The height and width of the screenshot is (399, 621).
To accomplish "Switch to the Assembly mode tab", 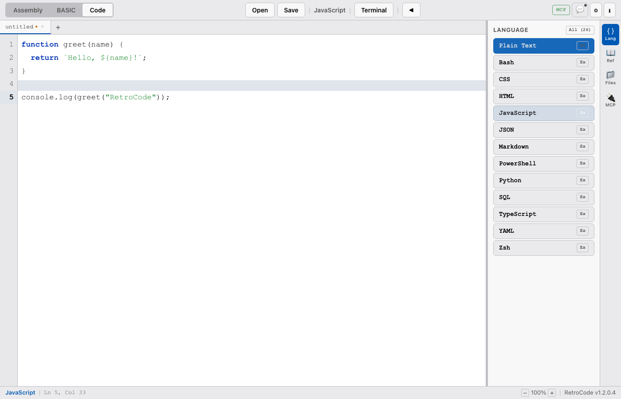I will 28,10.
